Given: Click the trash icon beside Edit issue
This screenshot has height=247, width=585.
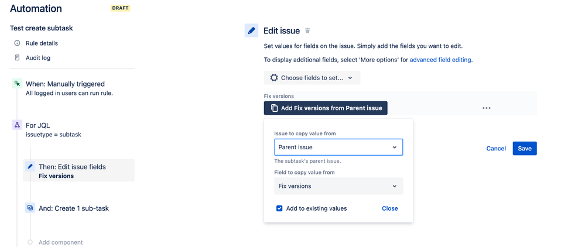Looking at the screenshot, I should [308, 31].
